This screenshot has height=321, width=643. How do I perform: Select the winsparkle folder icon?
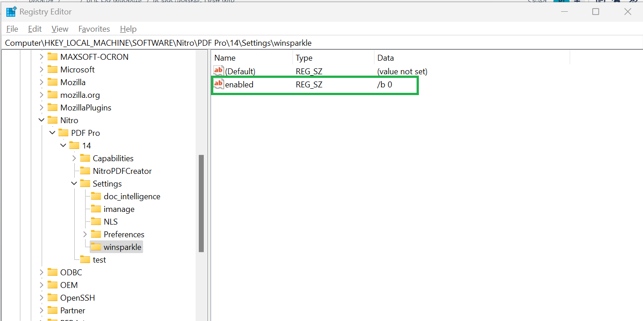(x=96, y=247)
